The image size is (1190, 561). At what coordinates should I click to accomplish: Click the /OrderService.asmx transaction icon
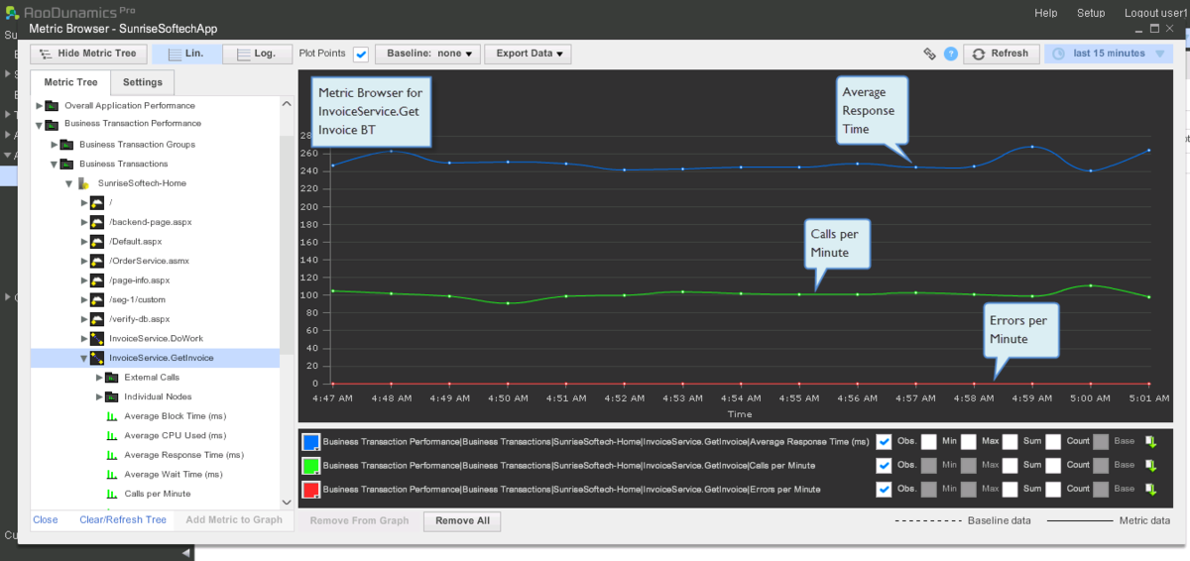(97, 261)
